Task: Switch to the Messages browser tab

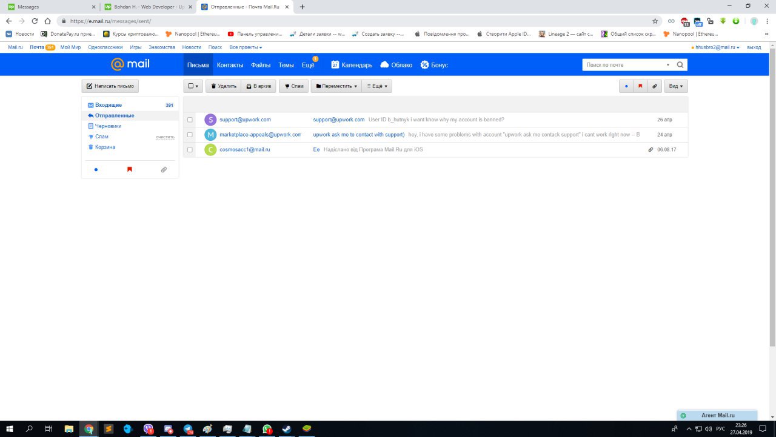Action: pyautogui.click(x=50, y=7)
